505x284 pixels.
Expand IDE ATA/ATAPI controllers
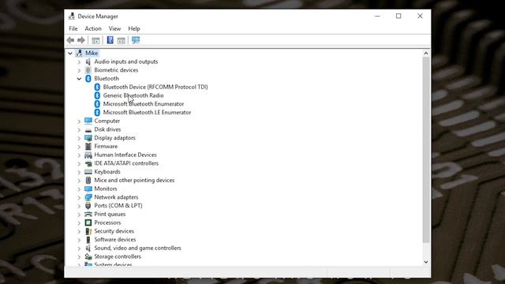[x=79, y=163]
